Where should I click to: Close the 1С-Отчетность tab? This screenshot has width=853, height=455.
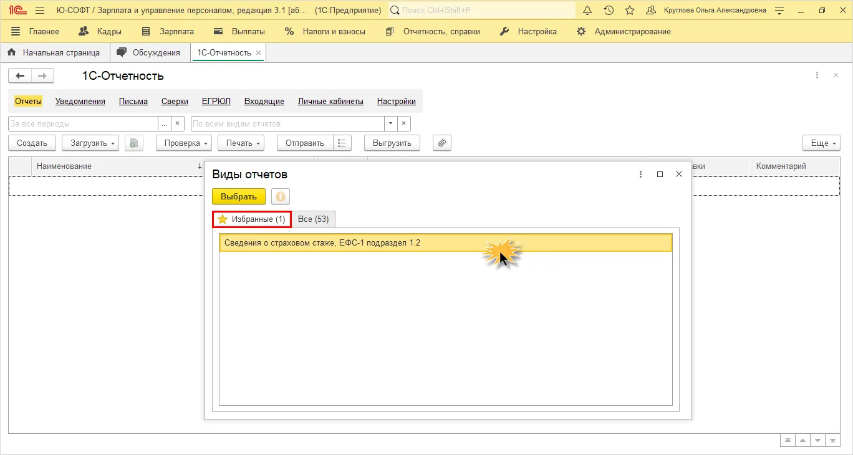[259, 53]
